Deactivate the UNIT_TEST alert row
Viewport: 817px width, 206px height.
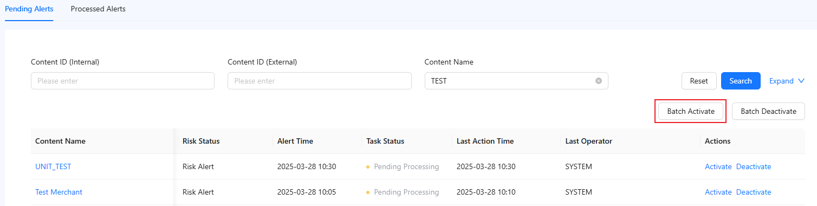(x=753, y=166)
